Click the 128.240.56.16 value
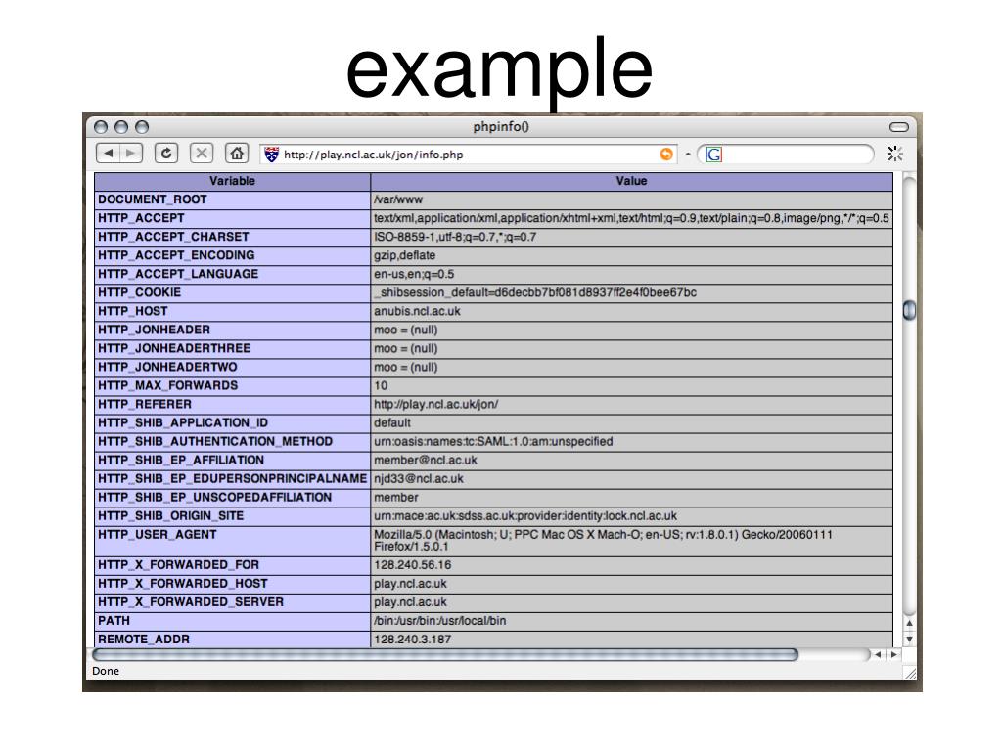Image resolution: width=1002 pixels, height=751 pixels. (x=631, y=564)
